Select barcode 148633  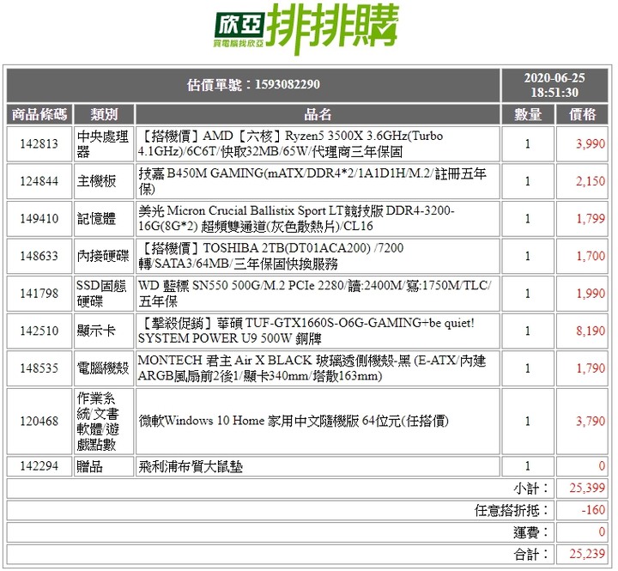[39, 256]
